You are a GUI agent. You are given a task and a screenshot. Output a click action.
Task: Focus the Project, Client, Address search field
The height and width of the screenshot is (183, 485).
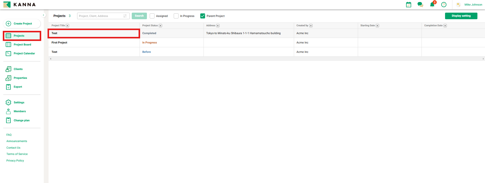tap(100, 16)
